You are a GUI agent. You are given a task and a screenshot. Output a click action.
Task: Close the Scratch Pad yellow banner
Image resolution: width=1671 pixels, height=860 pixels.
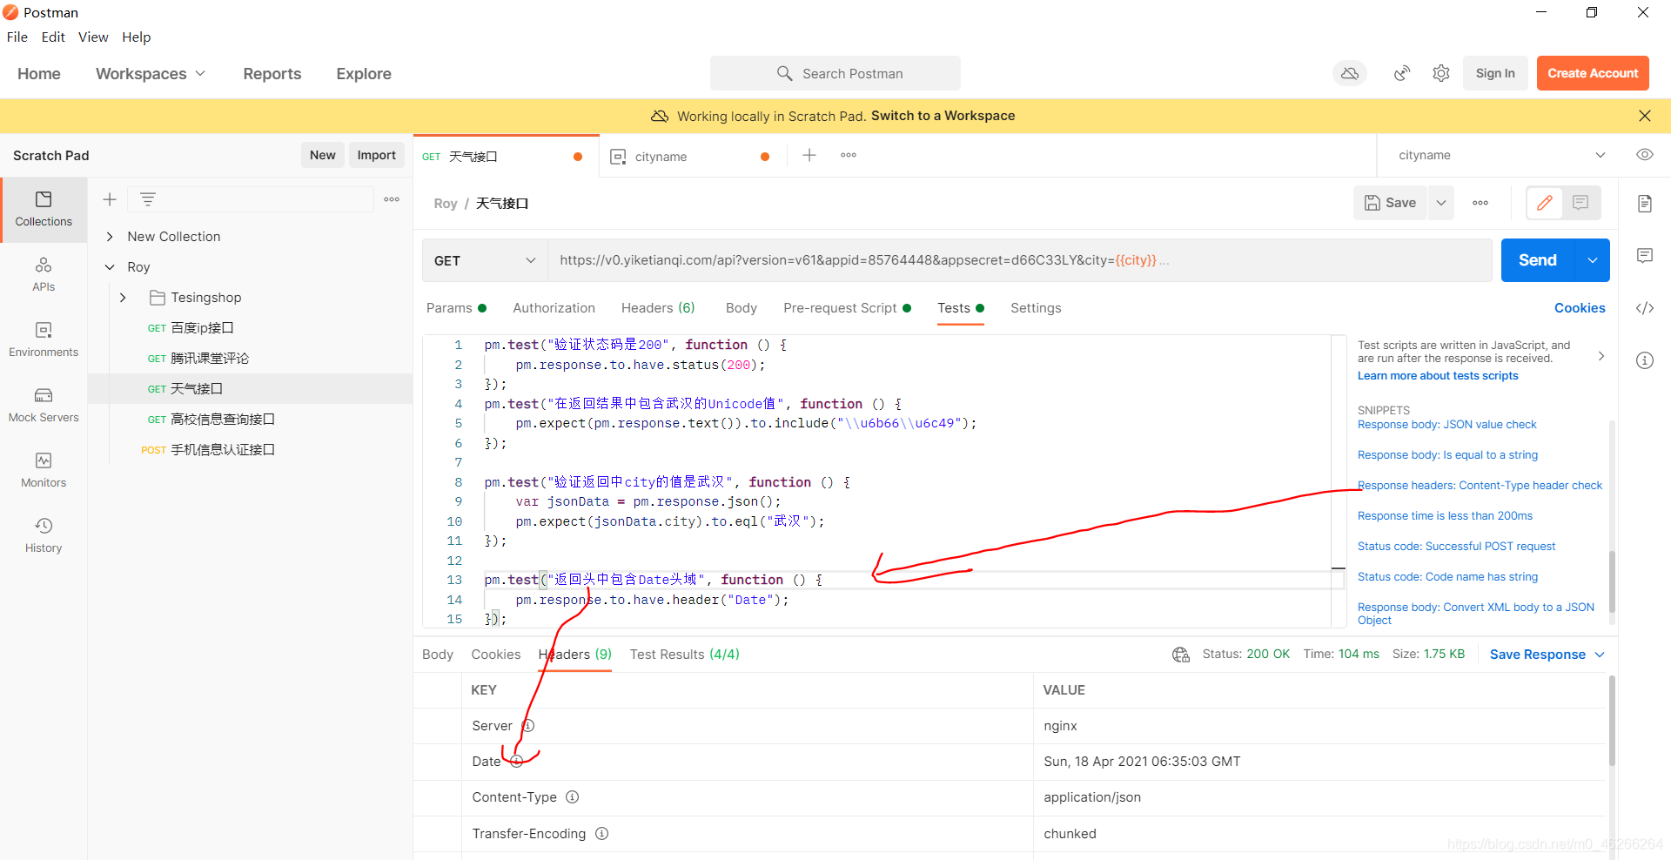pos(1645,116)
